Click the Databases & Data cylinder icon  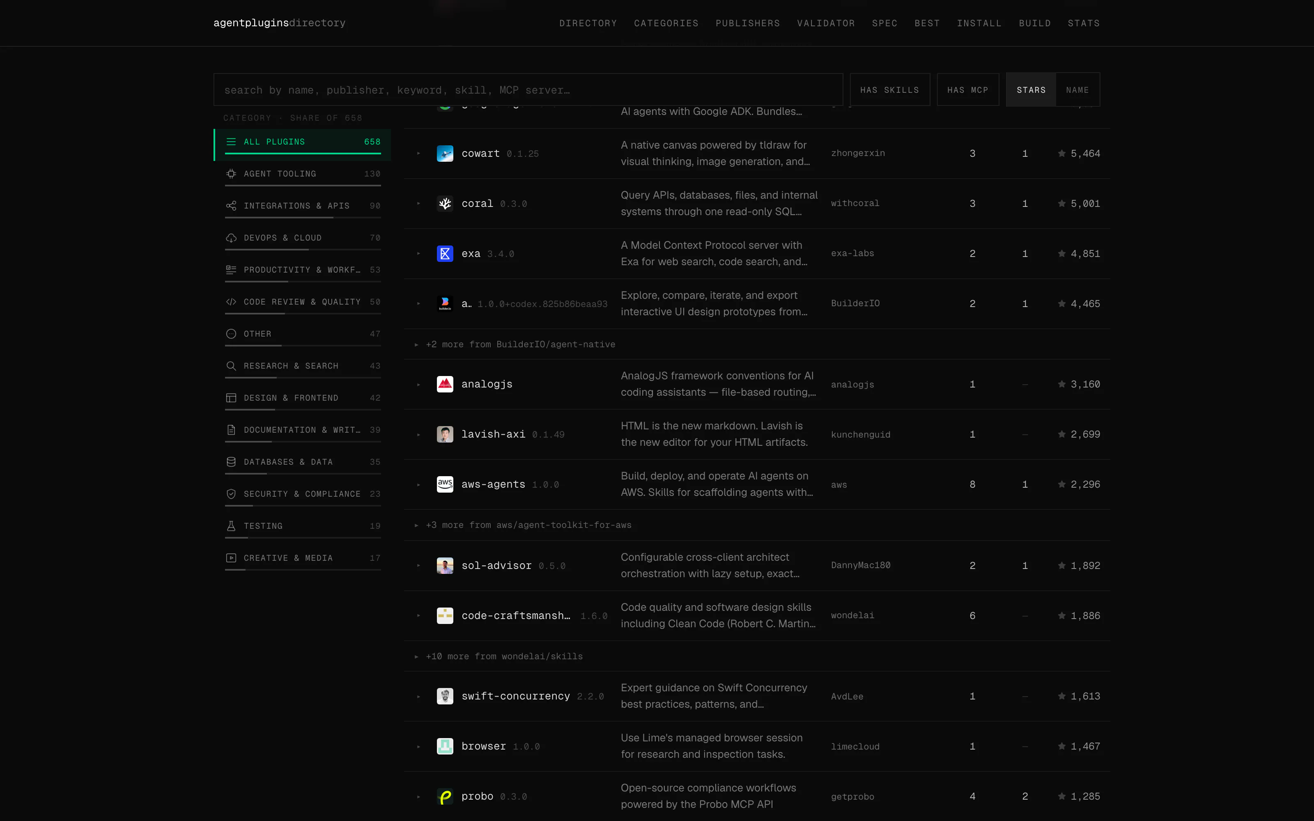point(231,462)
